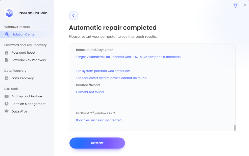Open Software Key Recovery section
The height and width of the screenshot is (156, 249).
coord(29,60)
